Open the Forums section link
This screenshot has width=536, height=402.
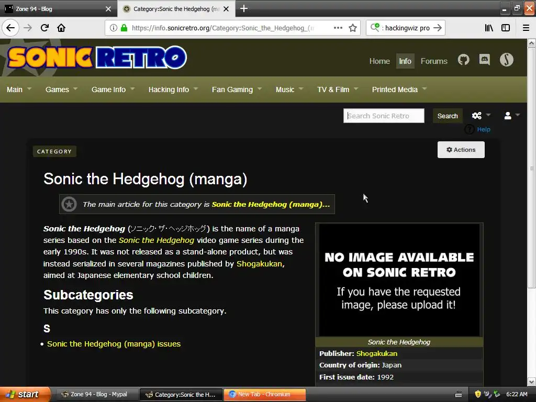[x=434, y=61]
